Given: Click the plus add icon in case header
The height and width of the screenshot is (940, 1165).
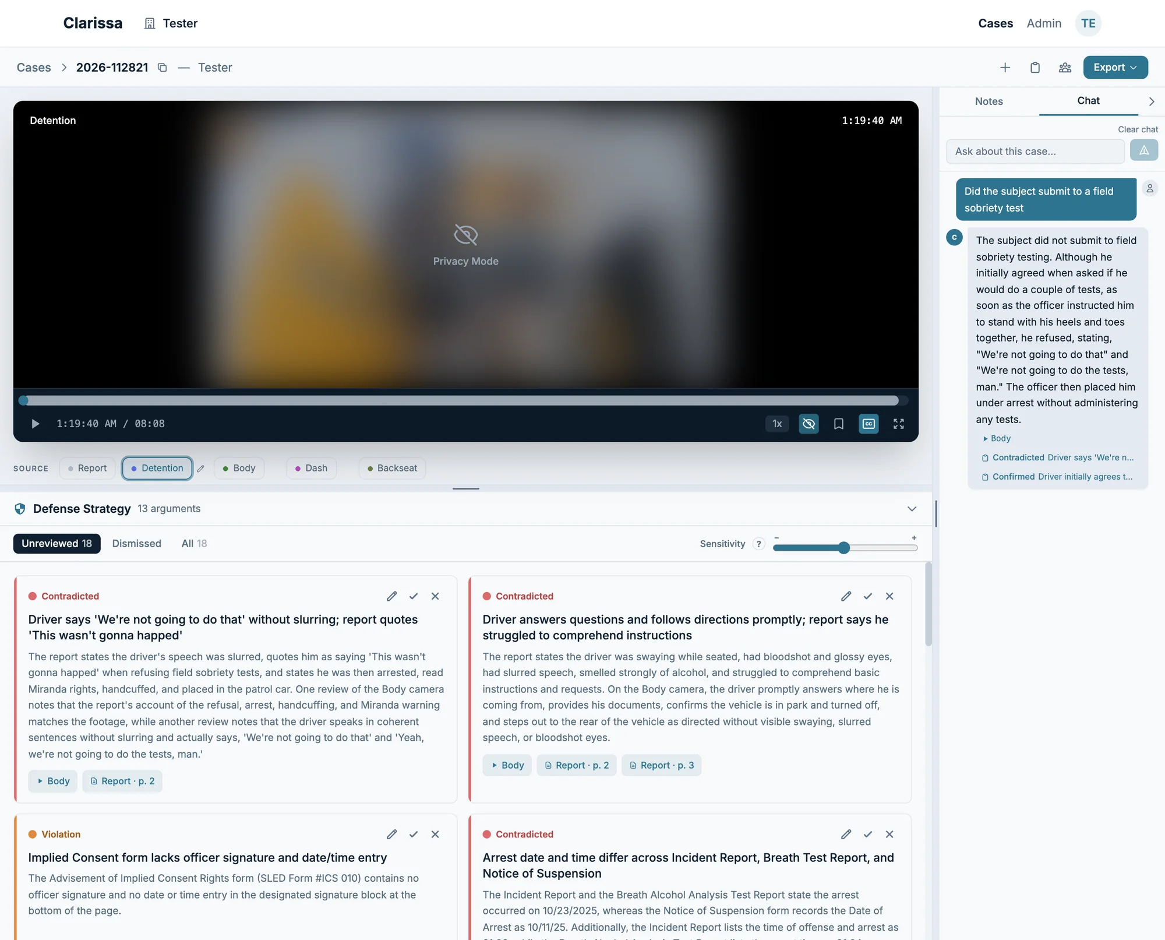Looking at the screenshot, I should pyautogui.click(x=1005, y=68).
